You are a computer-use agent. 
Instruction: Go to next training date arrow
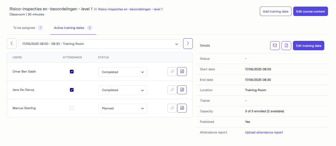[x=188, y=43]
